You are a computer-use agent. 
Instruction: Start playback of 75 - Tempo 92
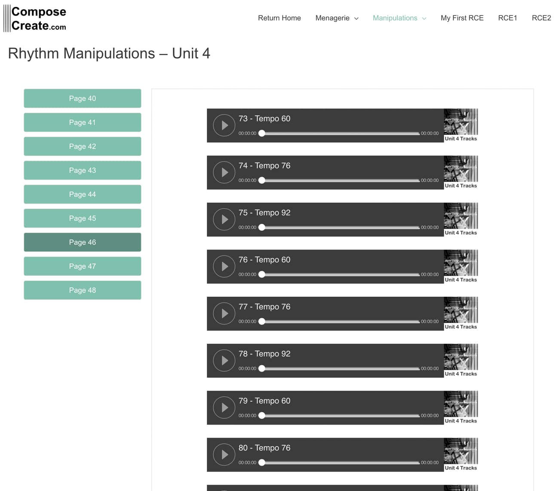[224, 219]
